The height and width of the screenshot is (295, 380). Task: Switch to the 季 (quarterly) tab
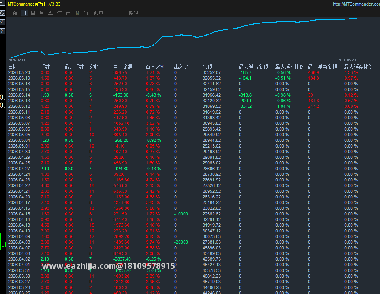tap(50, 13)
